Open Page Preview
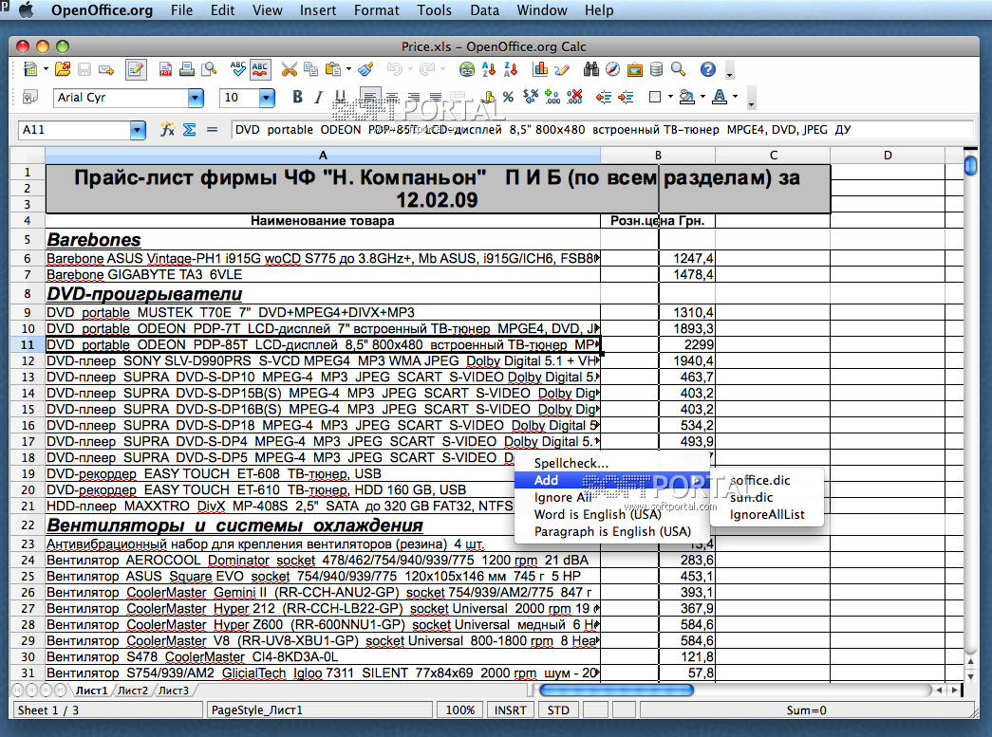This screenshot has height=737, width=992. [209, 69]
